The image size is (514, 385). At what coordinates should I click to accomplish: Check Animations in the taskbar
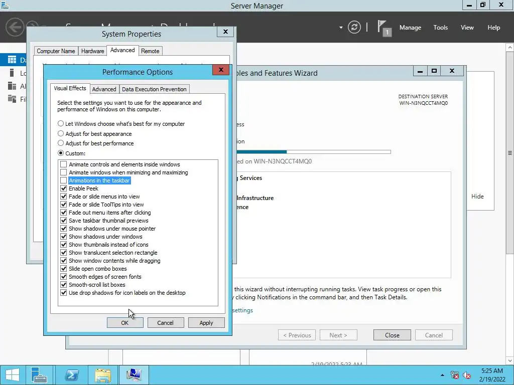64,180
